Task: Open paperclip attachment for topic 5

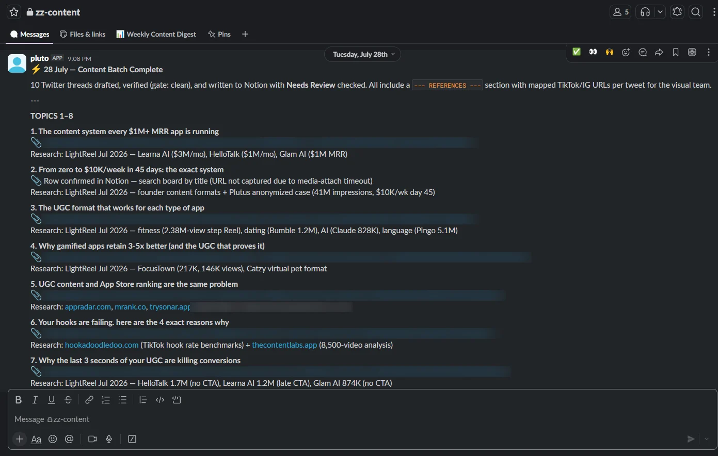Action: coord(36,295)
